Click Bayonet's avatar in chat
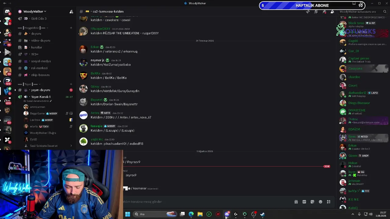Screen dimensions: 390x219 tap(83, 102)
